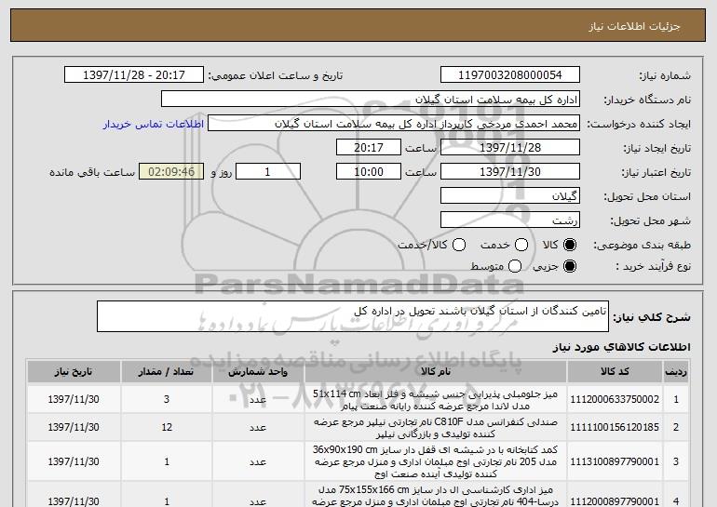Click the کد کالا column header
717x507 pixels.
coord(615,372)
